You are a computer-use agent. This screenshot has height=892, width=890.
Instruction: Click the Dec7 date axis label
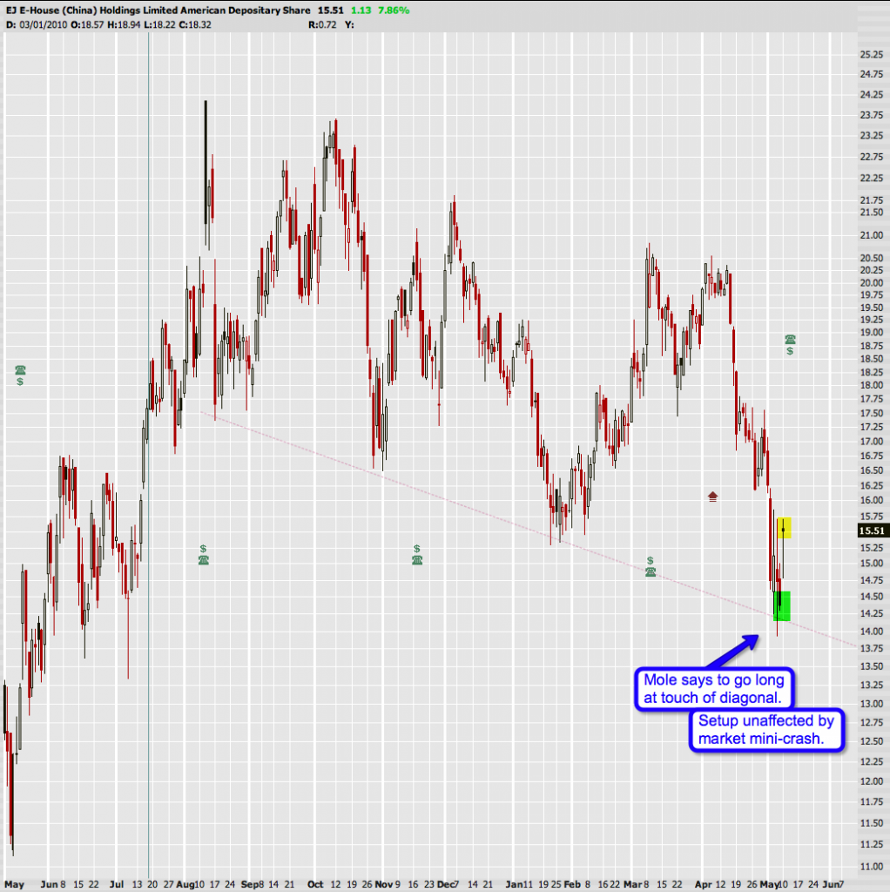(448, 884)
